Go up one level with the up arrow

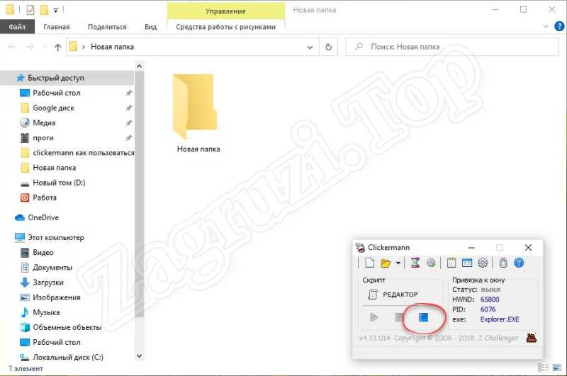(x=57, y=47)
